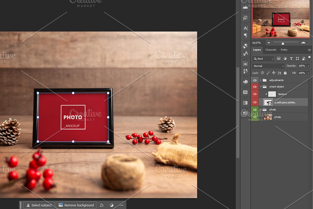313x209 pixels.
Task: Open the Character Styles panel icon
Action: click(245, 53)
